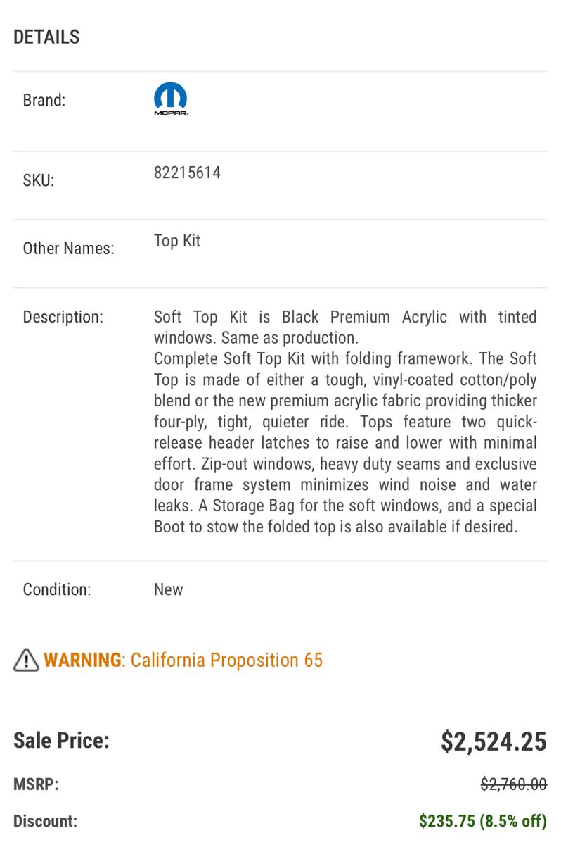The width and height of the screenshot is (561, 845).
Task: Select the SKU number 82215614
Action: click(x=187, y=173)
